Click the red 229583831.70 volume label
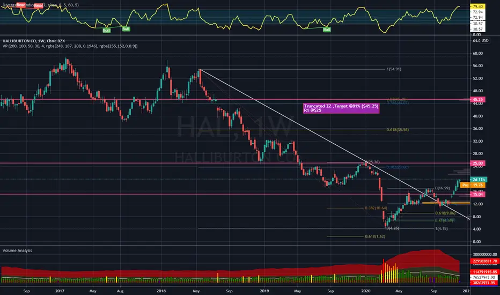 (x=484, y=261)
